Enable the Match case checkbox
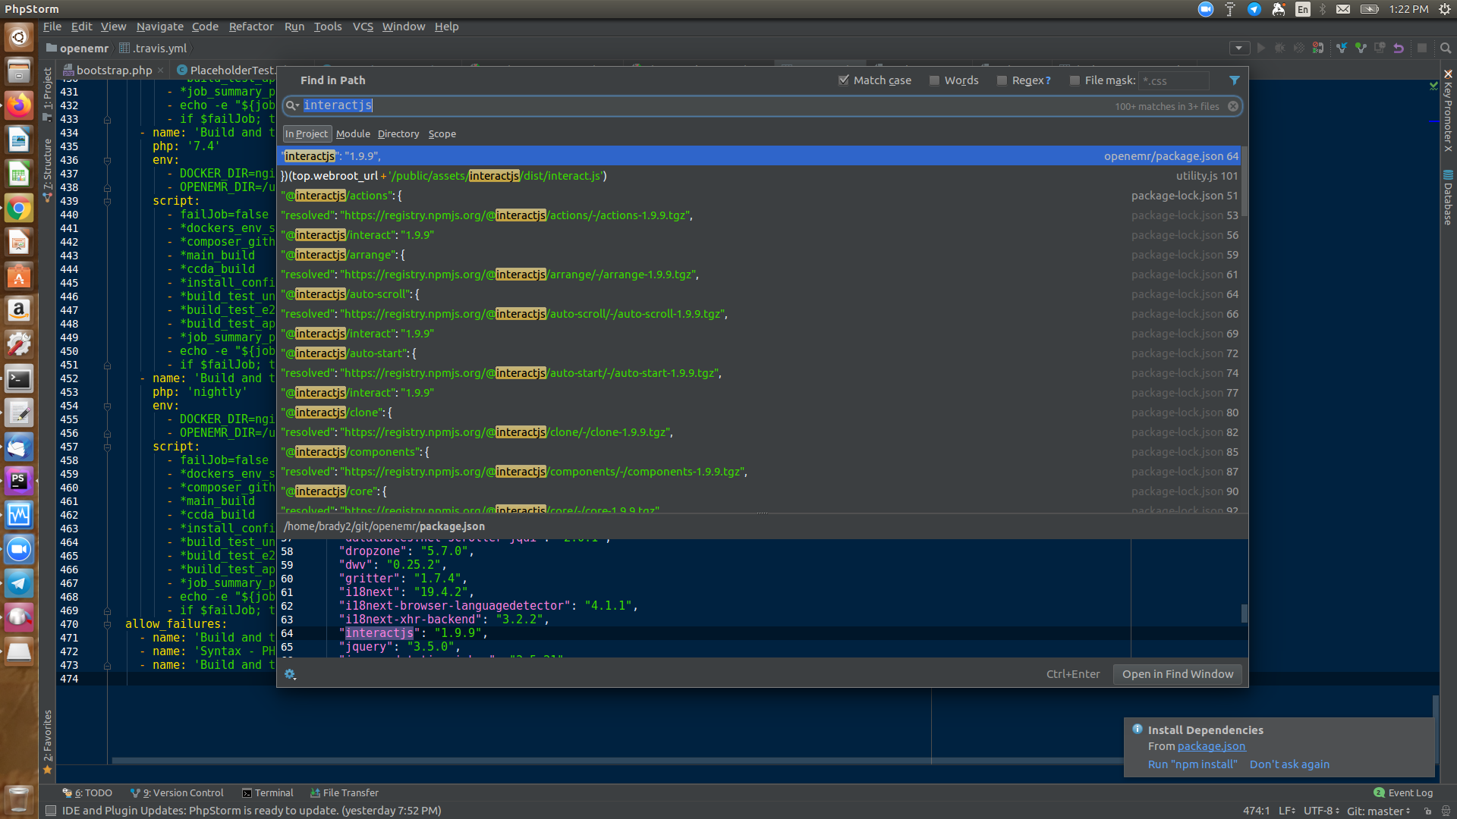This screenshot has height=819, width=1457. pyautogui.click(x=843, y=80)
